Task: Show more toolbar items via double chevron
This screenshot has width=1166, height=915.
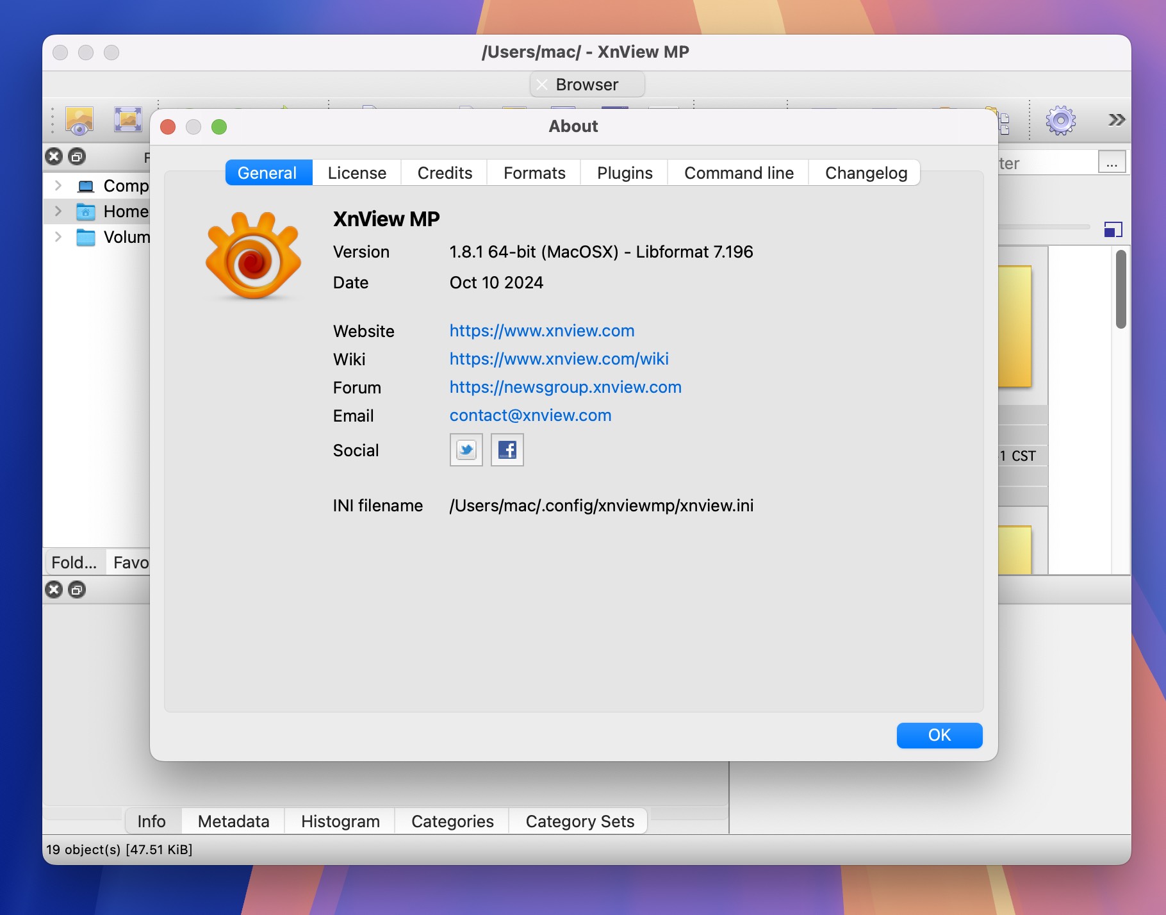Action: 1116,120
